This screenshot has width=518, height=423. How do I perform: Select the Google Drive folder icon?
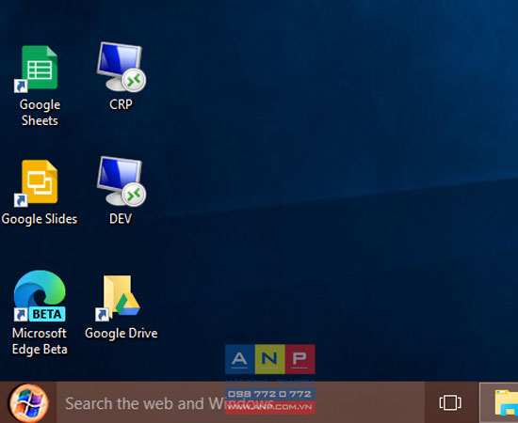[118, 298]
